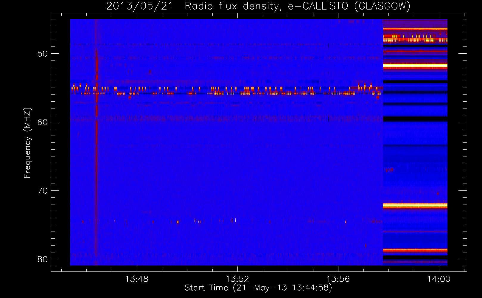482x298 pixels.
Task: Click the 'Start Time (21-May-13 13:44:58)' label
Action: coord(258,288)
